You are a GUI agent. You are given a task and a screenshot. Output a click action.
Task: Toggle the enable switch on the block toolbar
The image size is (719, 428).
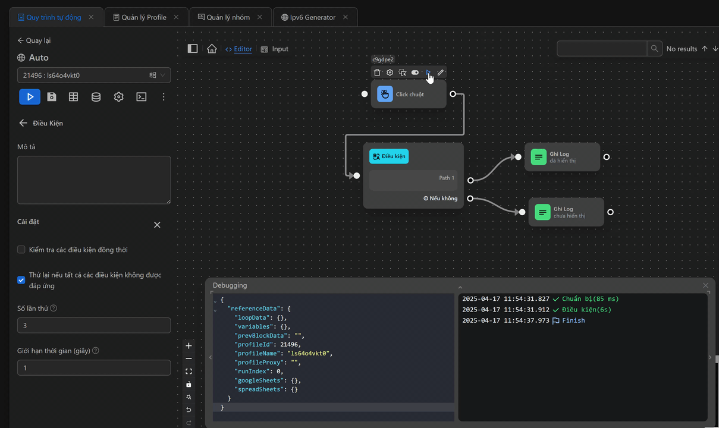pyautogui.click(x=415, y=73)
